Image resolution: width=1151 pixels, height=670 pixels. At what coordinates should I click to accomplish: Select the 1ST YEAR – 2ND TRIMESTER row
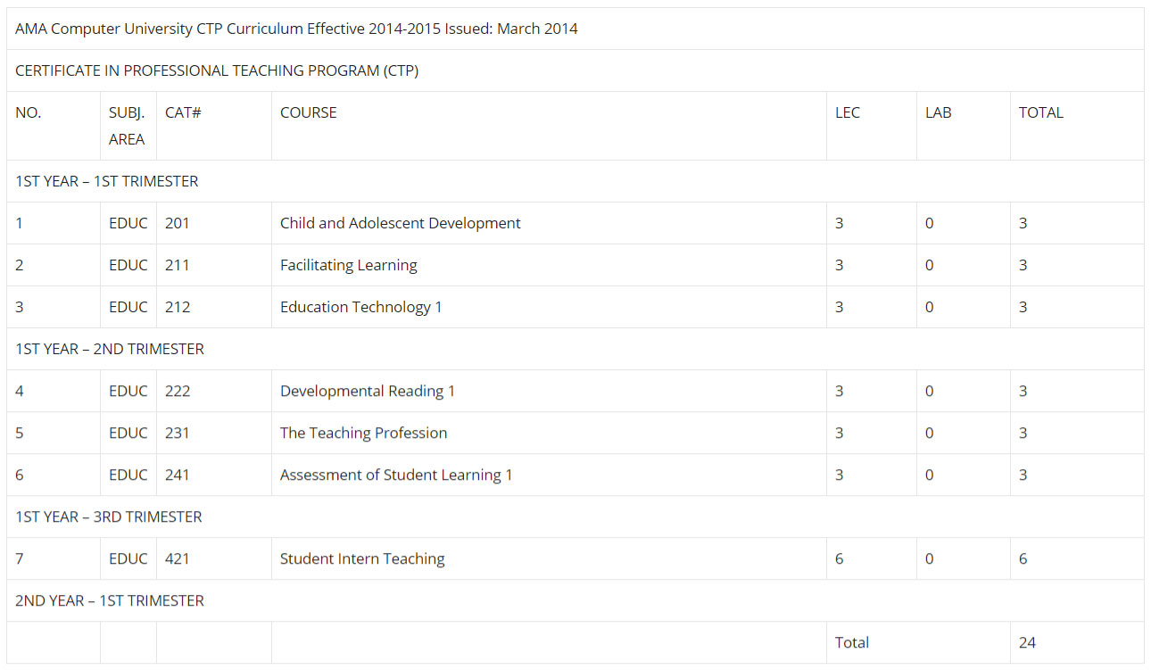click(x=575, y=349)
